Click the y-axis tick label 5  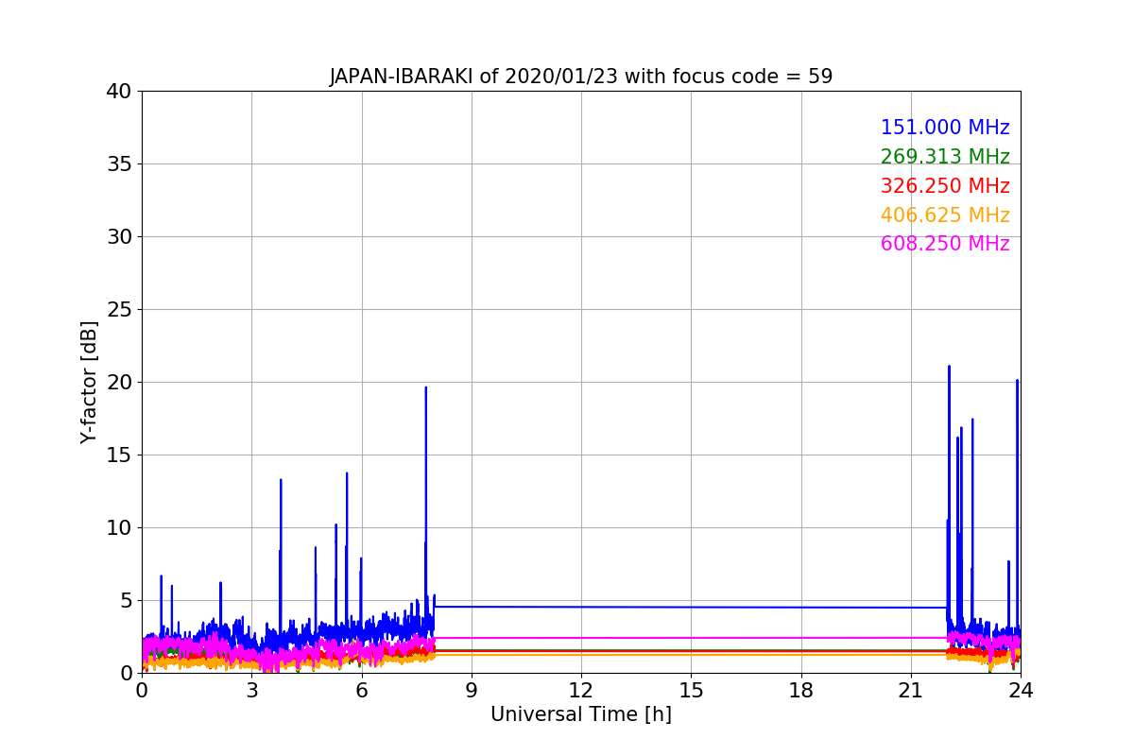point(126,601)
